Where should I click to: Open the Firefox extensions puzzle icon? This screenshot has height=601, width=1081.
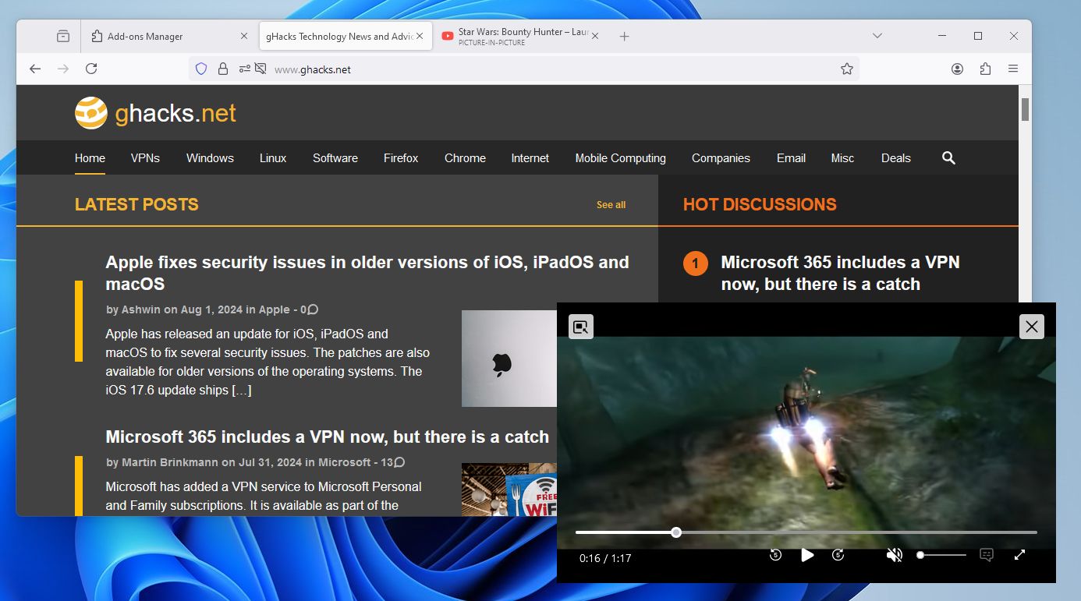tap(985, 69)
